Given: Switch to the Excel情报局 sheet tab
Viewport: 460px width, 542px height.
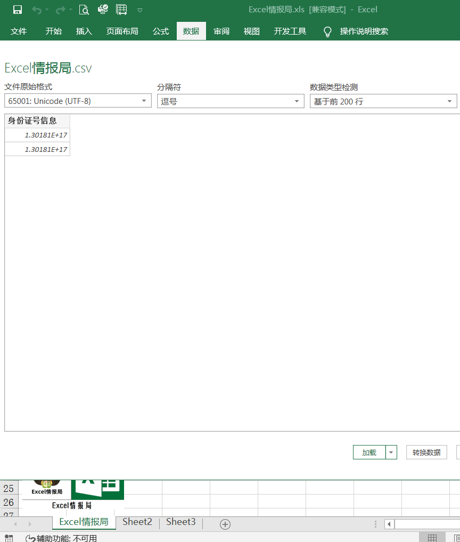Looking at the screenshot, I should 84,522.
